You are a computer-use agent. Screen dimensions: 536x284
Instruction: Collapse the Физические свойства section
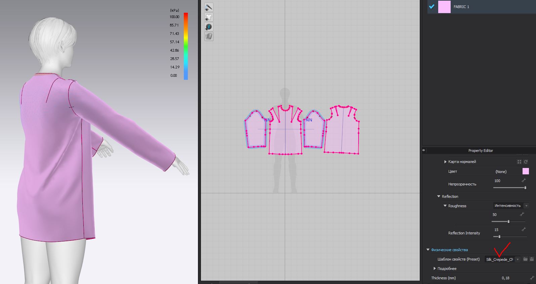[428, 250]
